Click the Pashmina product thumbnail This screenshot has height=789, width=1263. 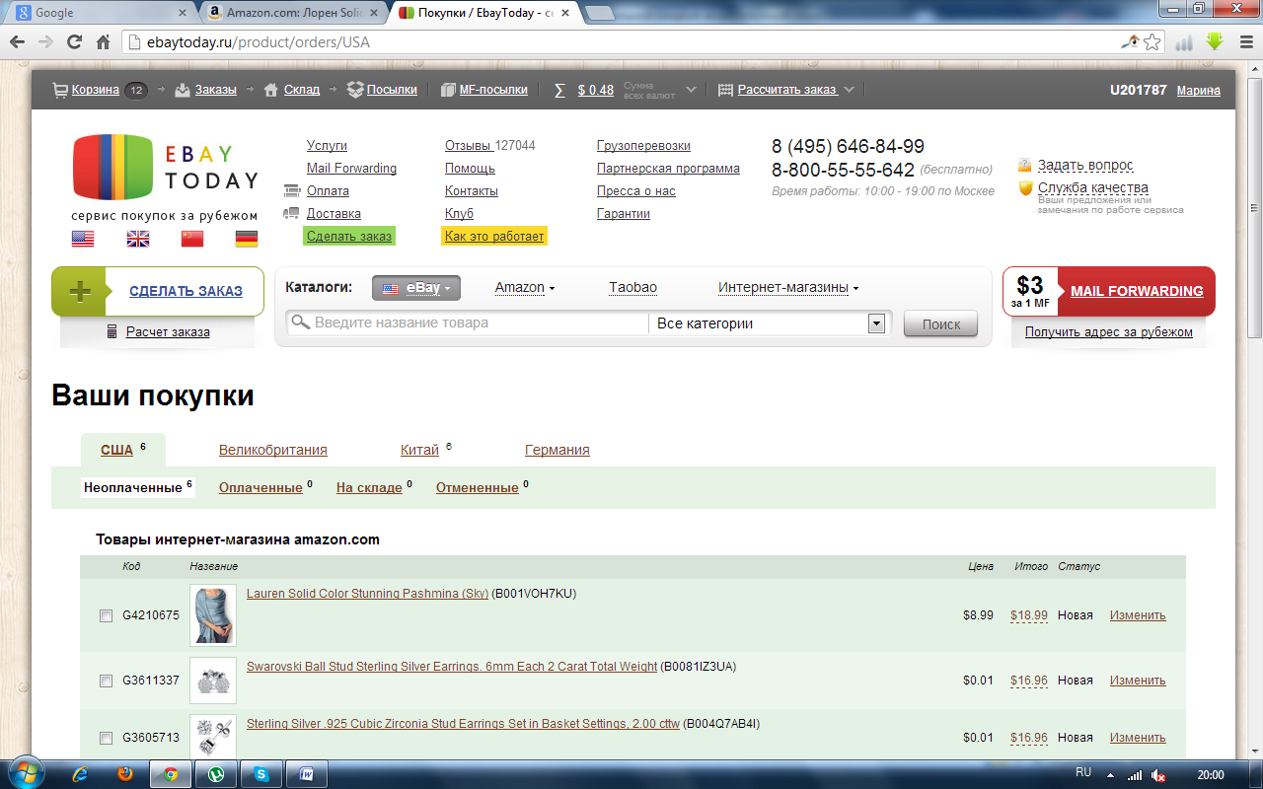point(213,615)
